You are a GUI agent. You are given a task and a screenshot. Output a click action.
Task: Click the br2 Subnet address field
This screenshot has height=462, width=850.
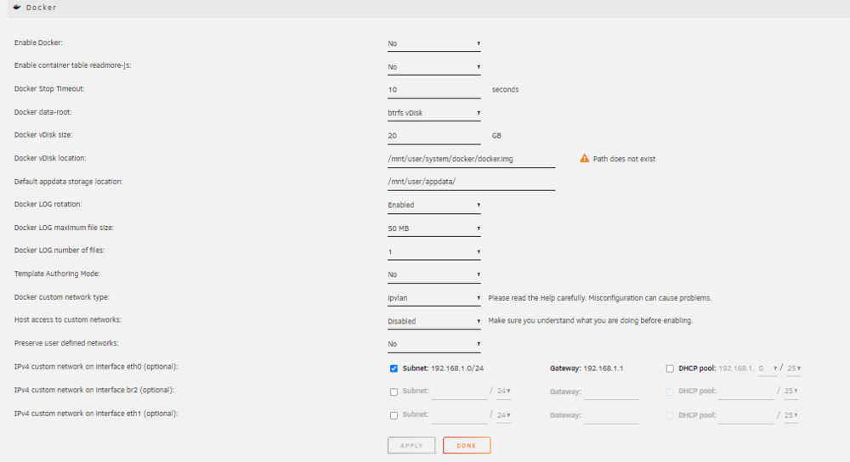click(x=459, y=392)
